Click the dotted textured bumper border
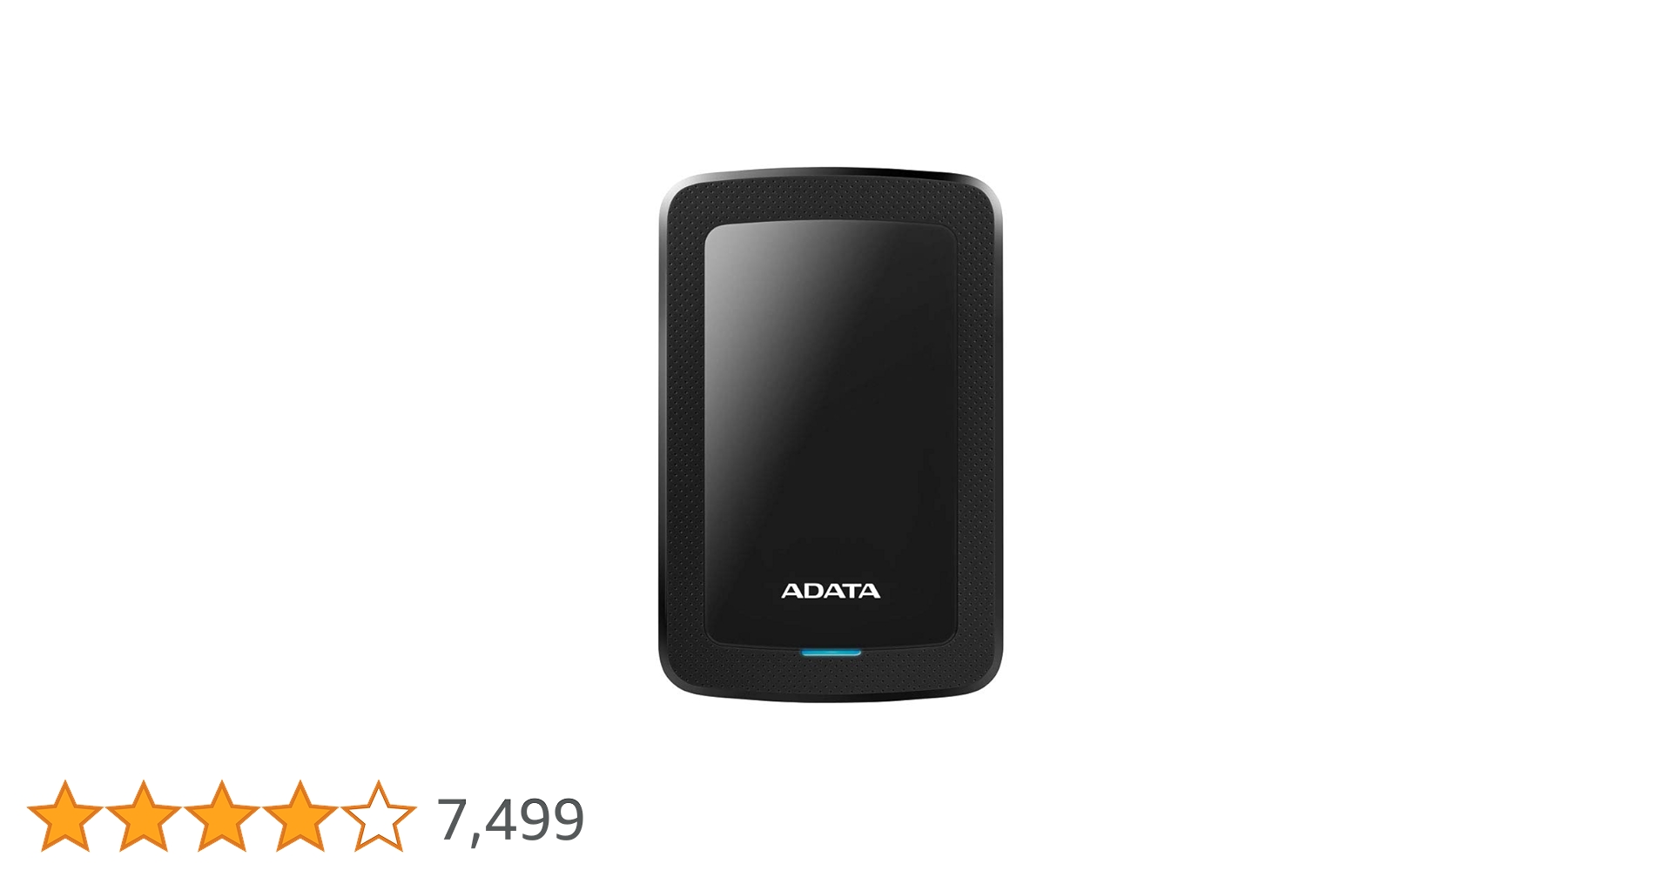 click(x=682, y=435)
